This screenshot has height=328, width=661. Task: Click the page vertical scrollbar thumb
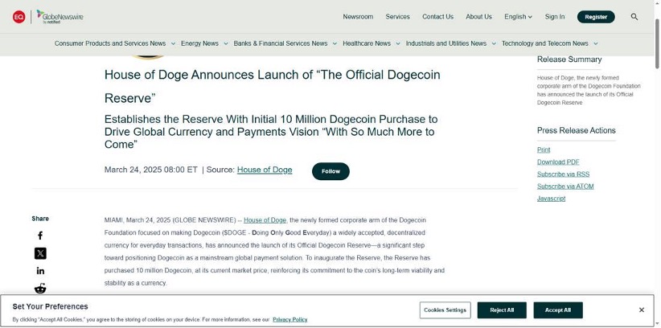pyautogui.click(x=657, y=43)
